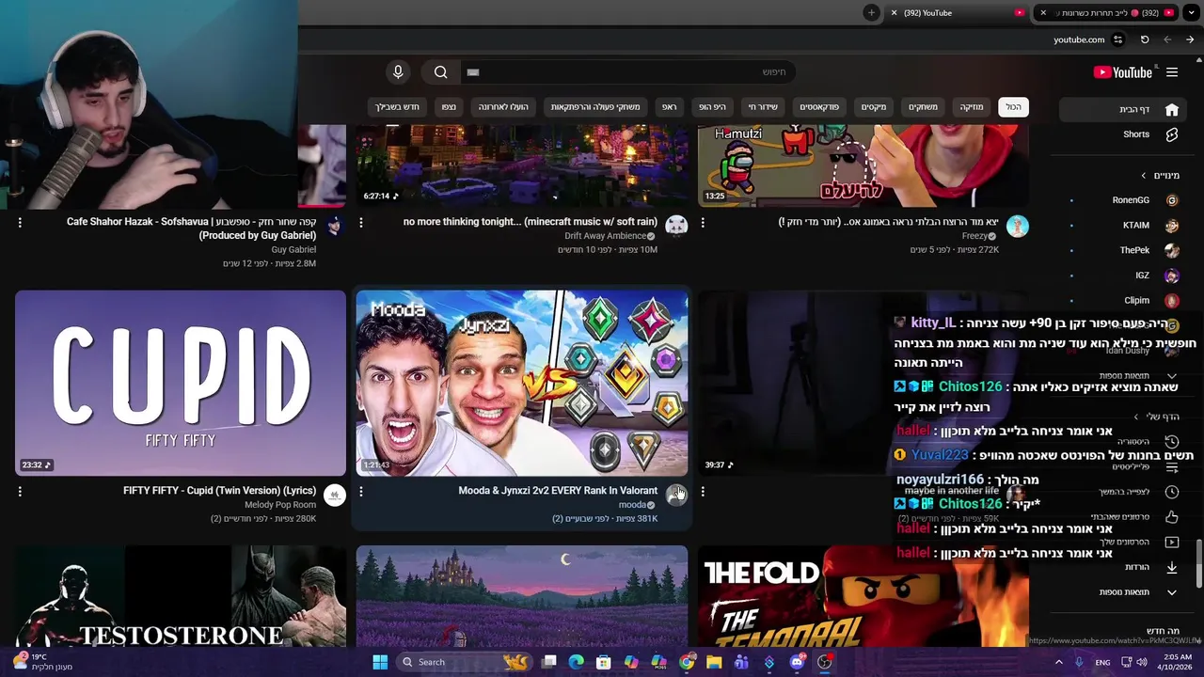This screenshot has height=677, width=1204.
Task: Open the purple castle field video thumbnail
Action: pos(522,596)
